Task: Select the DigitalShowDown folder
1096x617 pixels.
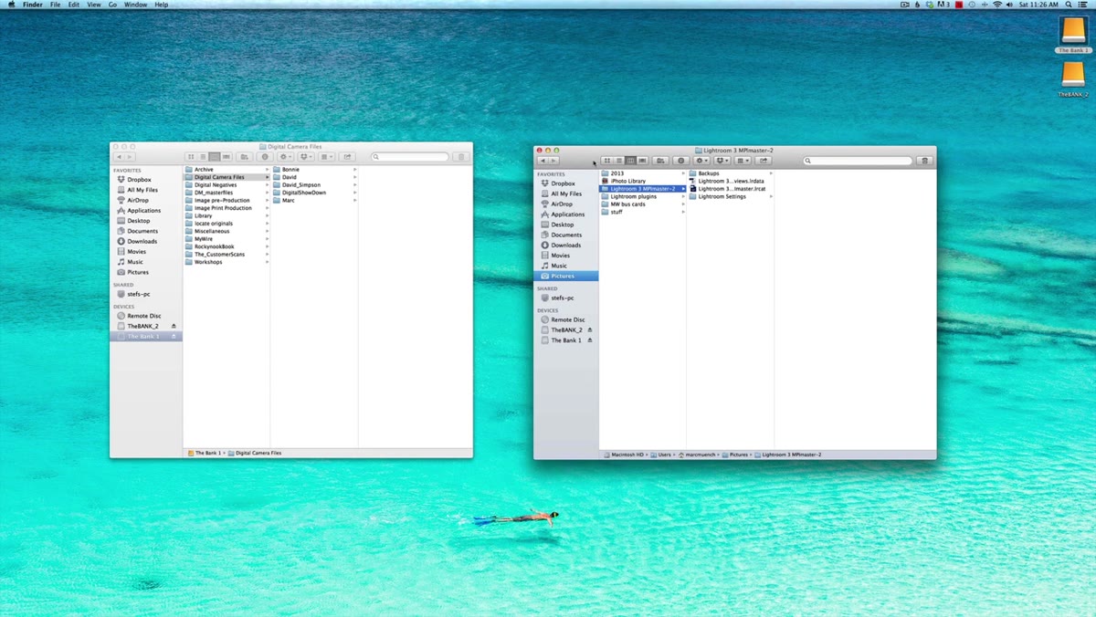Action: (303, 193)
